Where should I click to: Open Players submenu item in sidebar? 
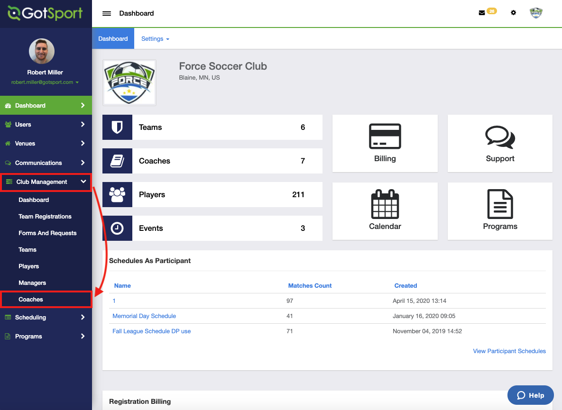28,266
